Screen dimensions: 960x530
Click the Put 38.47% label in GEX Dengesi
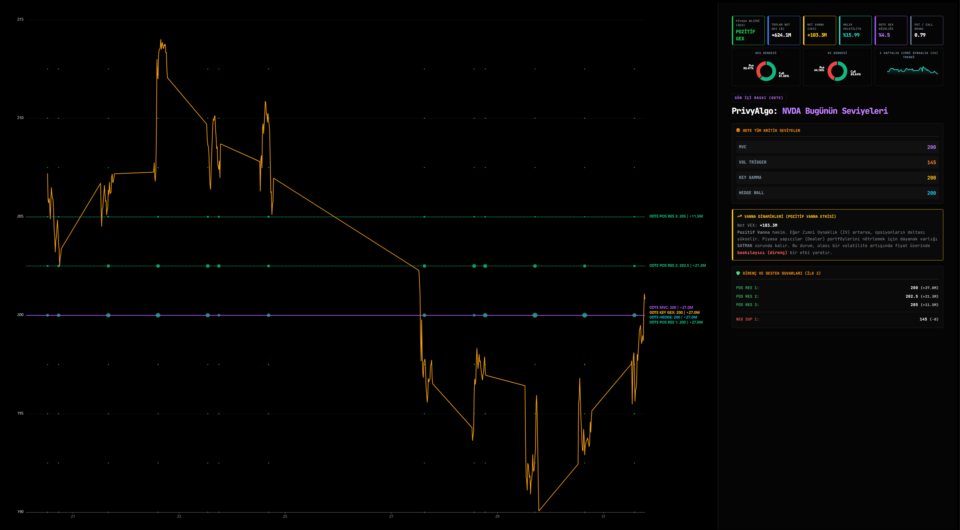(748, 67)
